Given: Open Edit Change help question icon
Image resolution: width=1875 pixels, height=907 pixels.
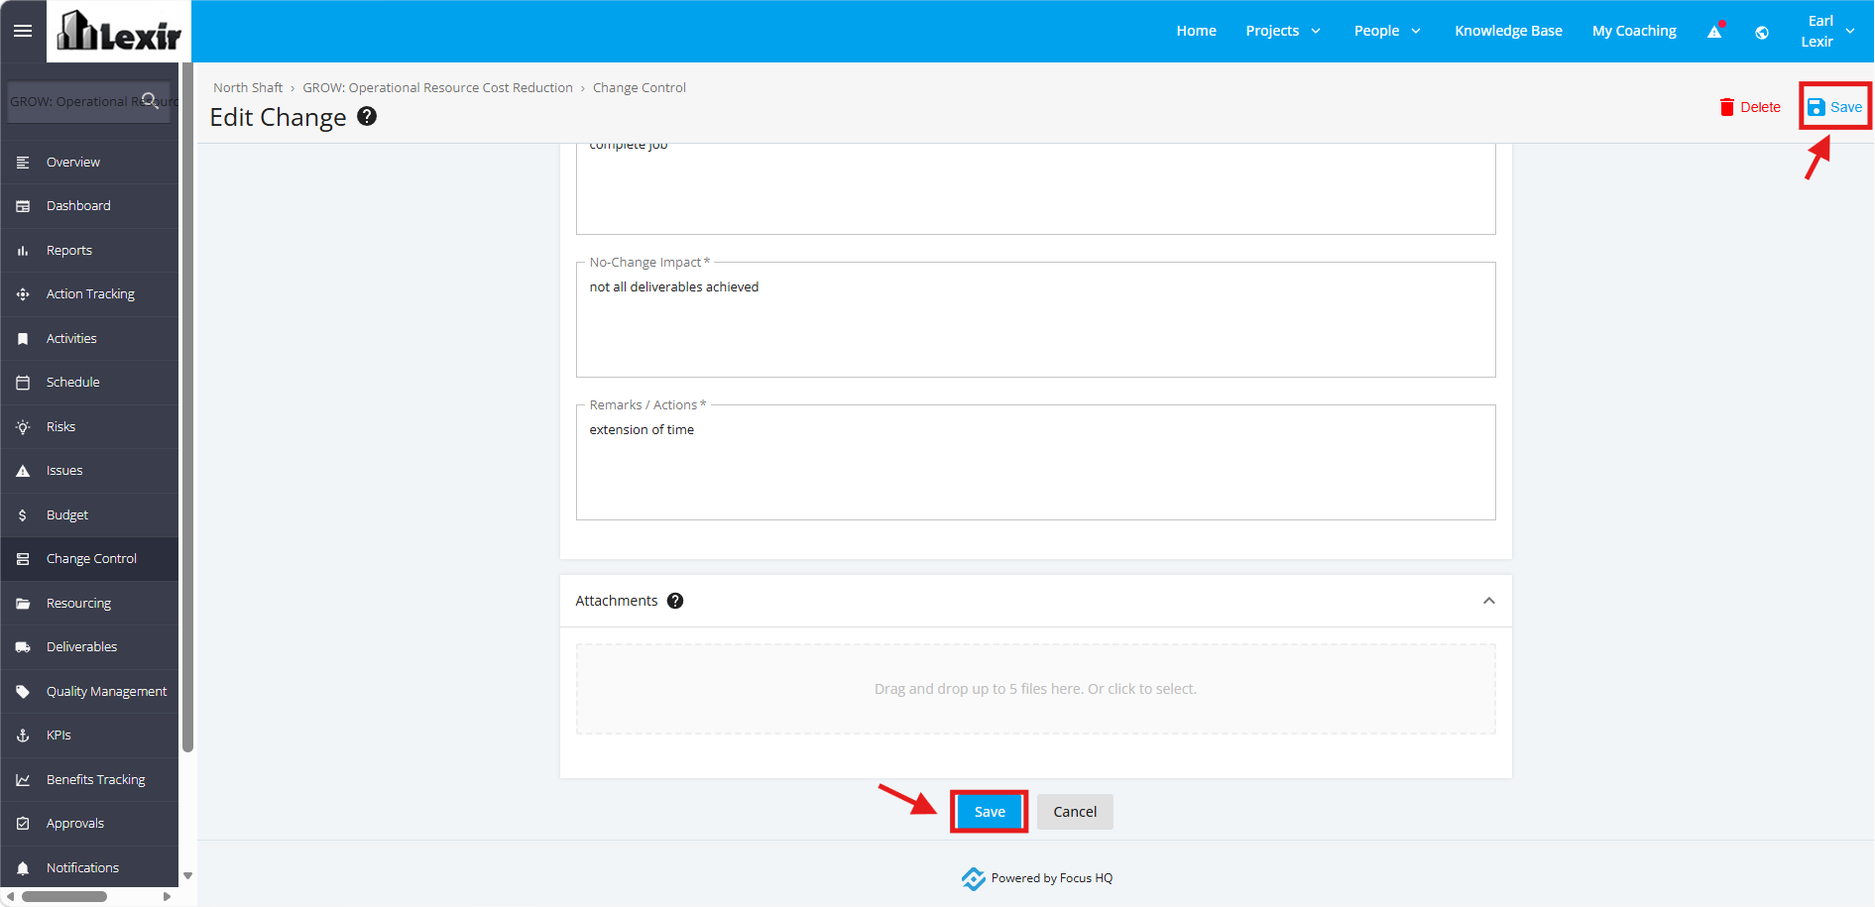Looking at the screenshot, I should (367, 116).
